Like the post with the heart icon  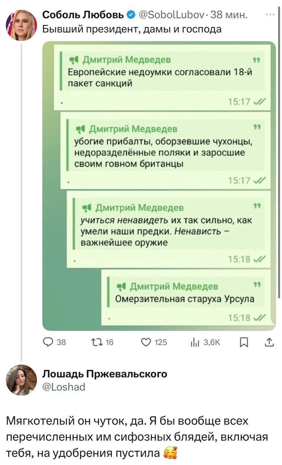(146, 343)
